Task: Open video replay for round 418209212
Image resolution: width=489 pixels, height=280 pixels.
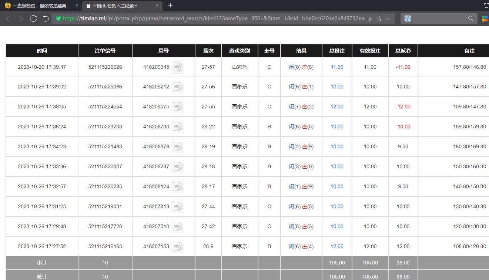Action: click(x=177, y=87)
